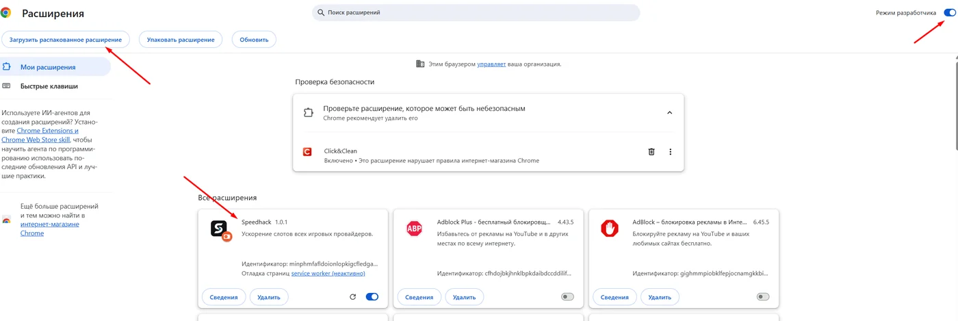Viewport: 958px width, 321px height.
Task: Open Speedhack service worker link
Action: click(328, 273)
